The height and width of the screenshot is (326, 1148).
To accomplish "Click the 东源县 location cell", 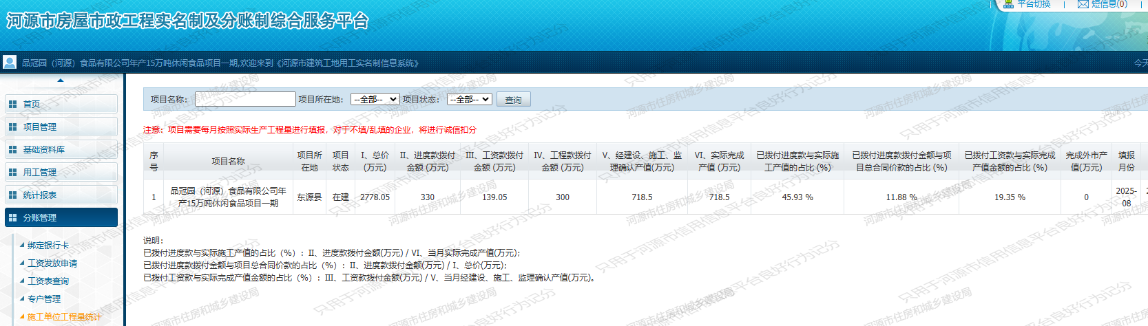I will (x=309, y=197).
